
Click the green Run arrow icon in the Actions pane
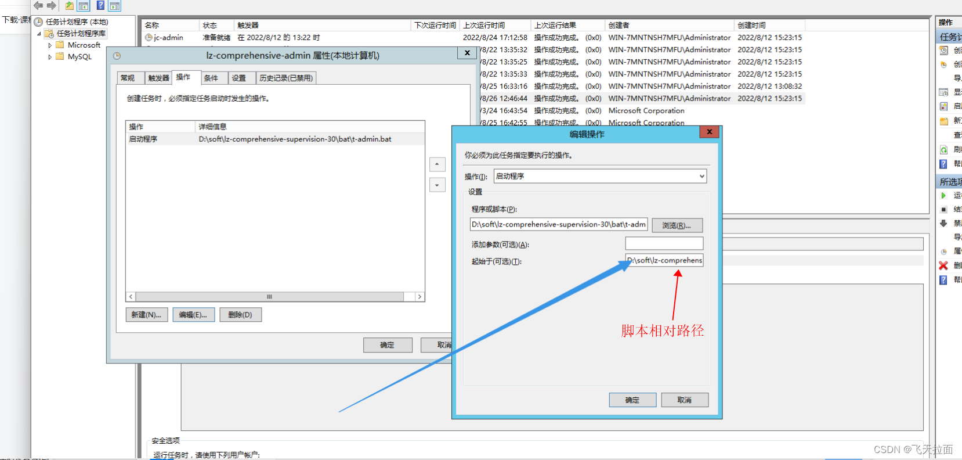[943, 196]
